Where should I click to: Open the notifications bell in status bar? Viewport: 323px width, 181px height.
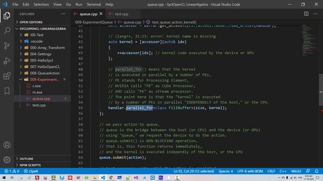[x=316, y=171]
